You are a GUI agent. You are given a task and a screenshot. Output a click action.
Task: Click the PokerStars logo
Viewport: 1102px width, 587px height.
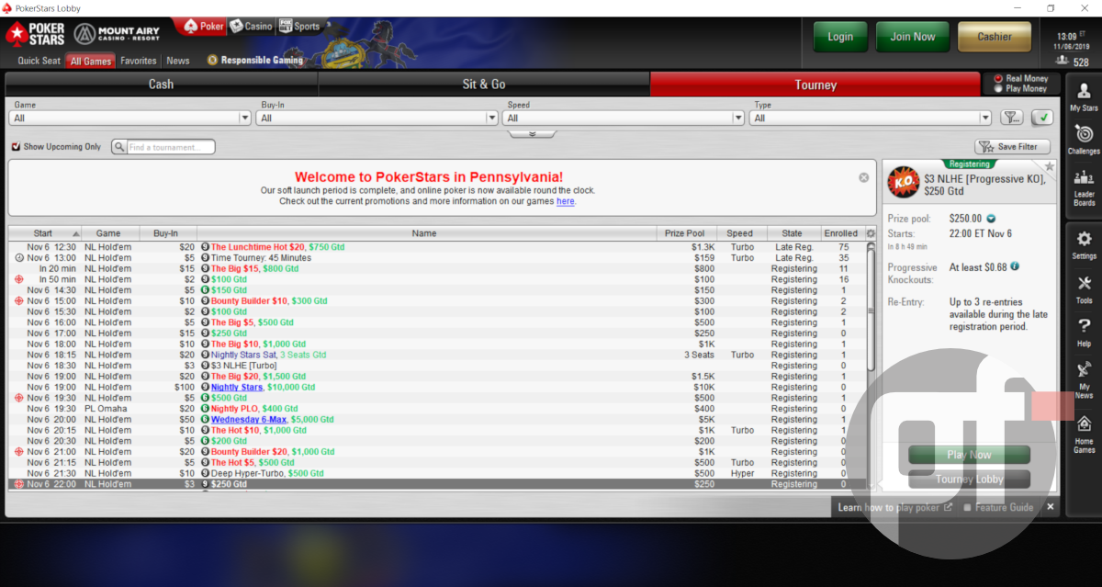tap(36, 35)
